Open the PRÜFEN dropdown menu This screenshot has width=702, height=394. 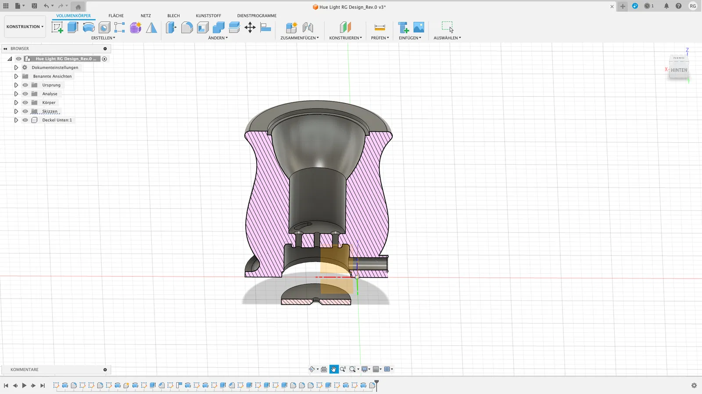click(x=380, y=38)
